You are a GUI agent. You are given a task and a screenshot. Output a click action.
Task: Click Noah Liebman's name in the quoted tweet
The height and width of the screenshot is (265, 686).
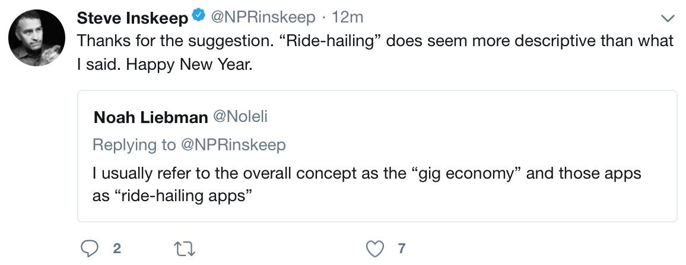pos(150,118)
